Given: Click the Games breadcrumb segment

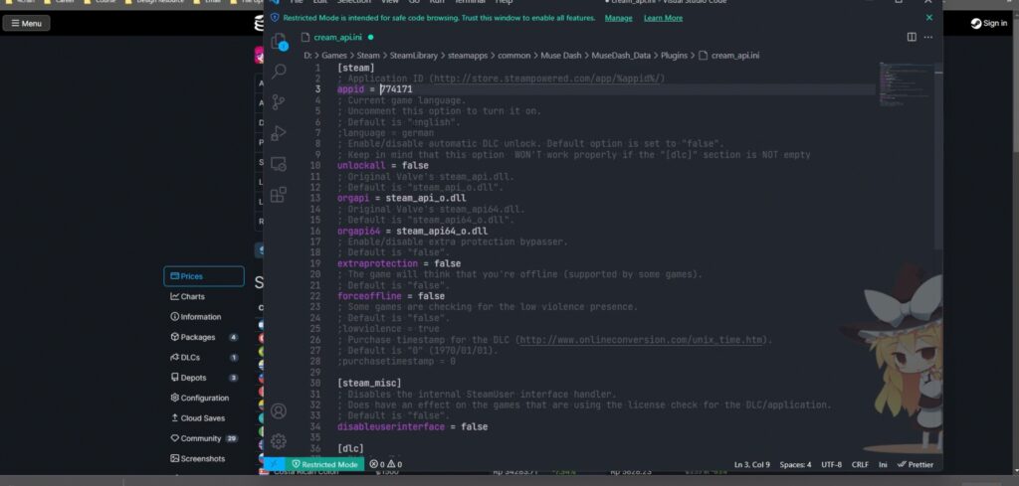Looking at the screenshot, I should pyautogui.click(x=334, y=55).
